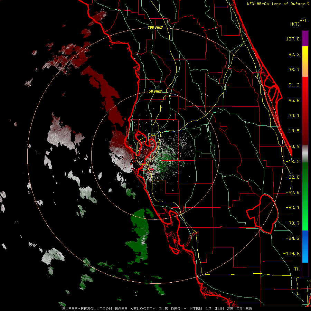Select the 50 NMI range ring label

155,92
